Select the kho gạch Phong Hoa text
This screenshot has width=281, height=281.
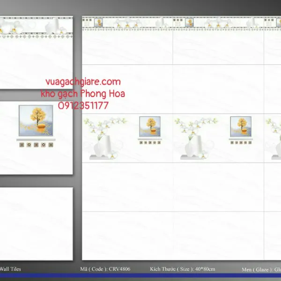pyautogui.click(x=83, y=94)
